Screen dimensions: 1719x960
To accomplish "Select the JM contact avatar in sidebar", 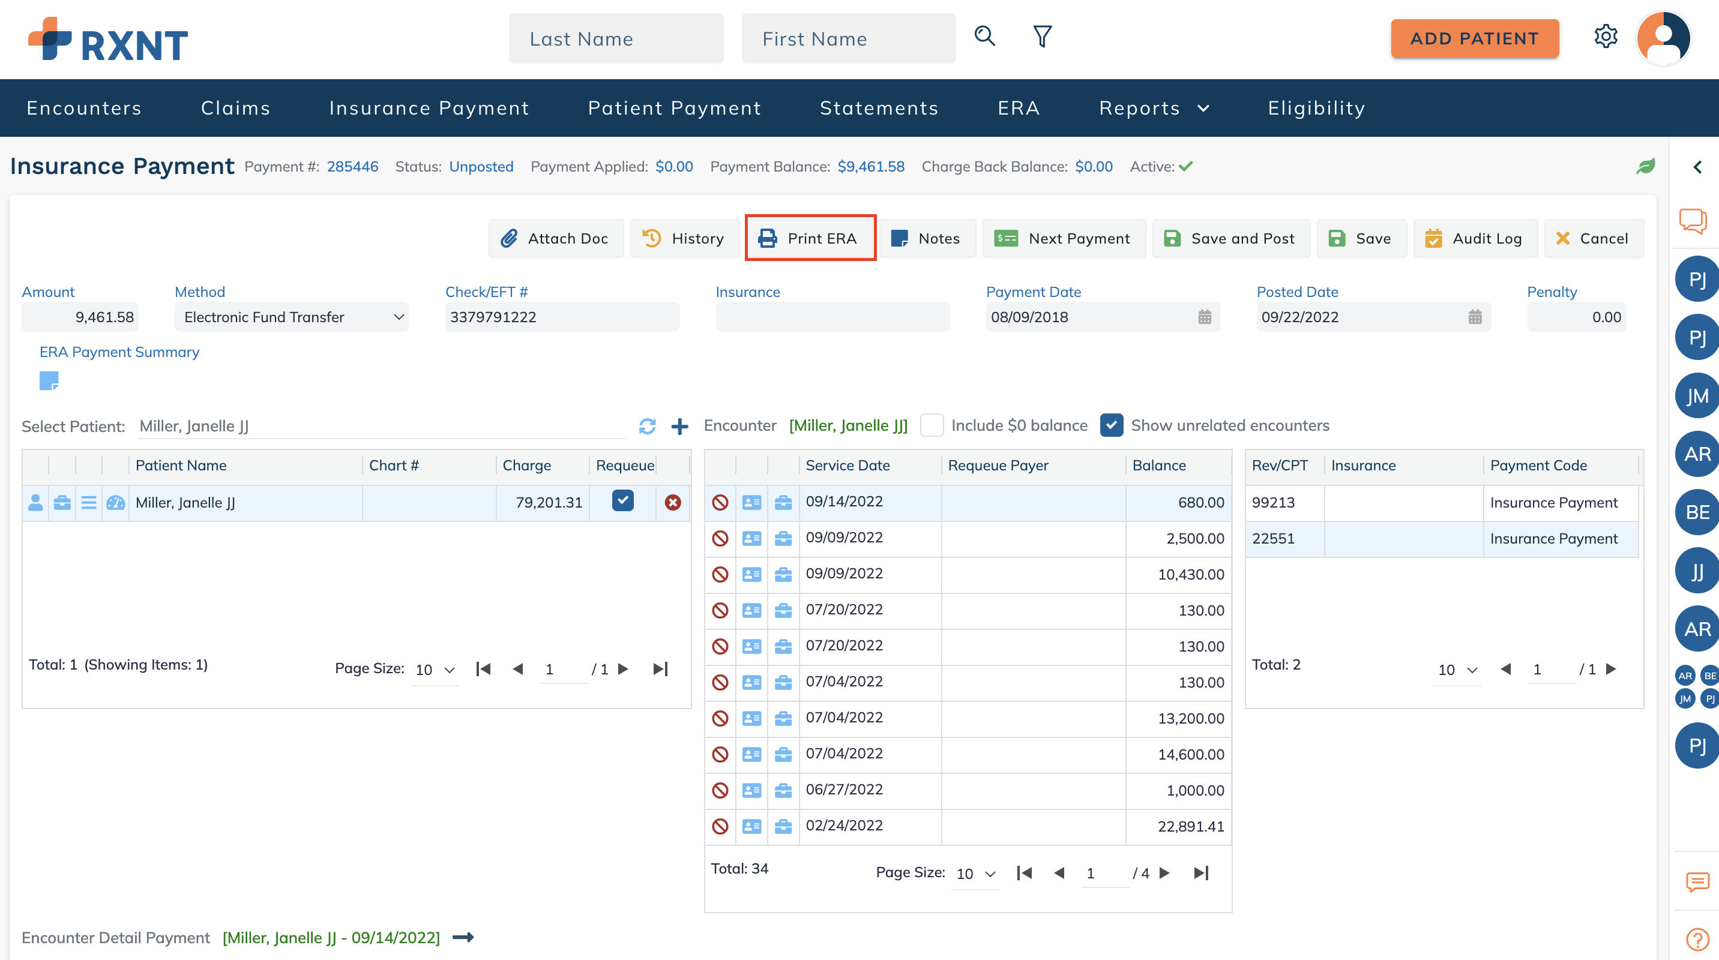I will click(x=1697, y=396).
